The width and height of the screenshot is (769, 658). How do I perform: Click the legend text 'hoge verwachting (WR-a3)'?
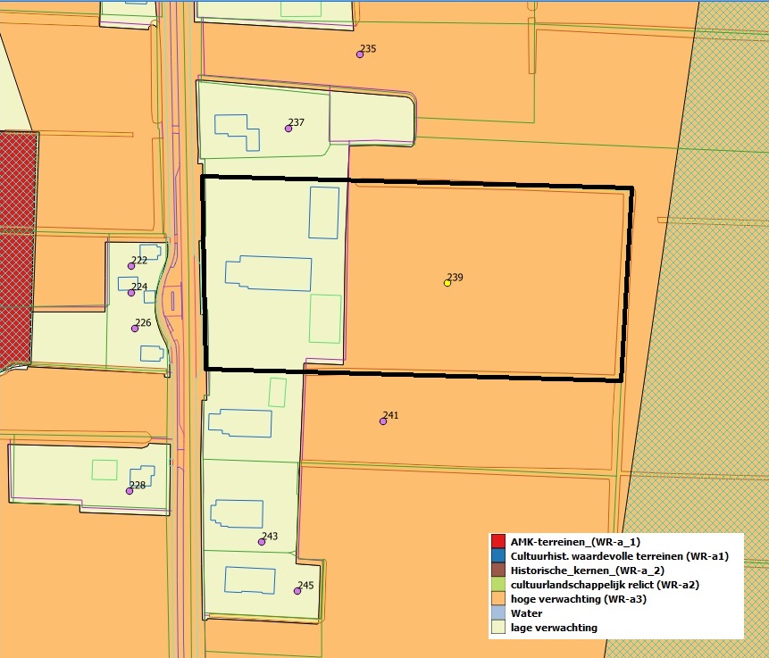point(579,599)
